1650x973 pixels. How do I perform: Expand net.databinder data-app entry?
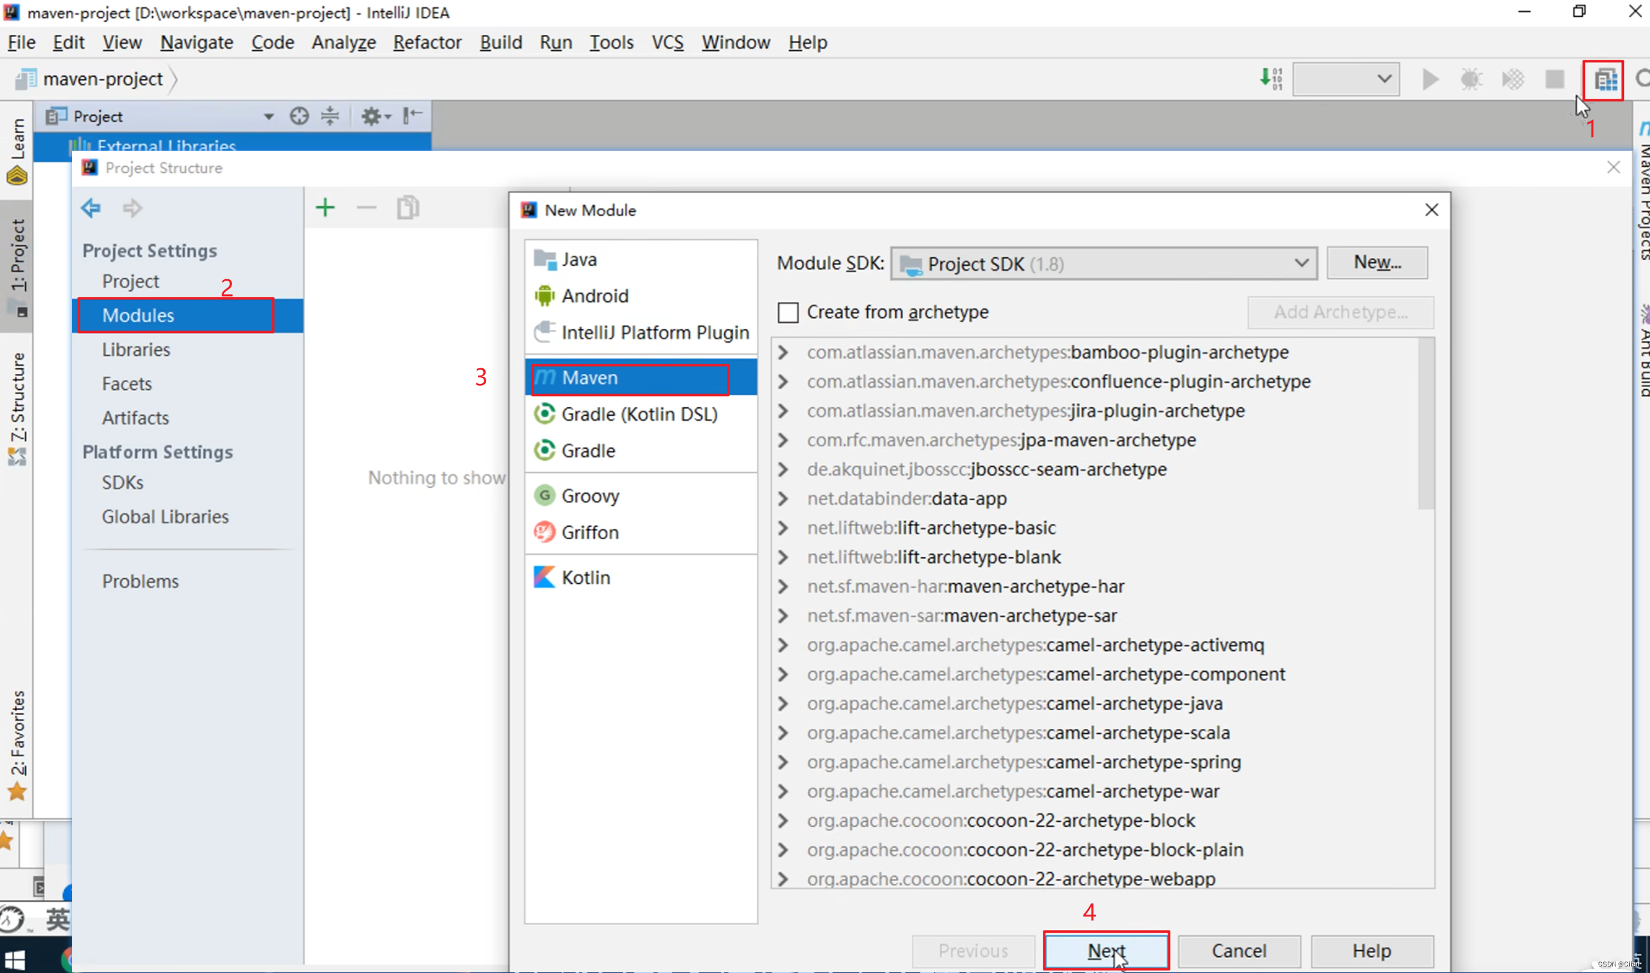point(783,499)
